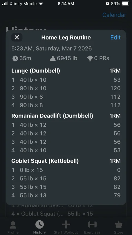The image size is (132, 235).
Task: Select the Romanian Deadlift (Dumbbell) heading
Action: [x=52, y=116]
